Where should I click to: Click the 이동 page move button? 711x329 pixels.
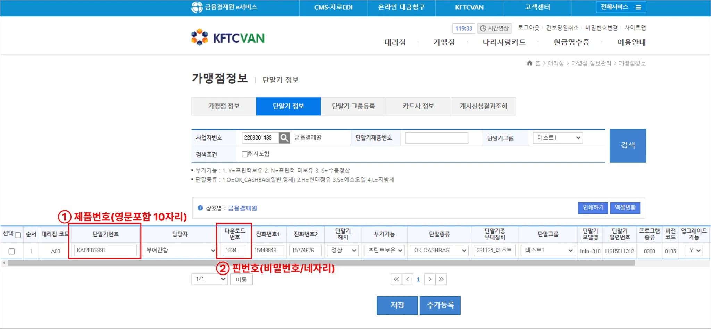[x=241, y=279]
